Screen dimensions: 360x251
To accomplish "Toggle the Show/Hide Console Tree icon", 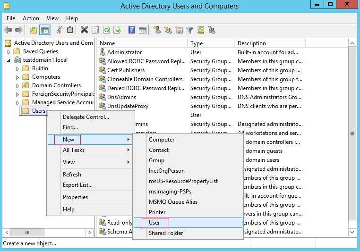I will (45, 30).
